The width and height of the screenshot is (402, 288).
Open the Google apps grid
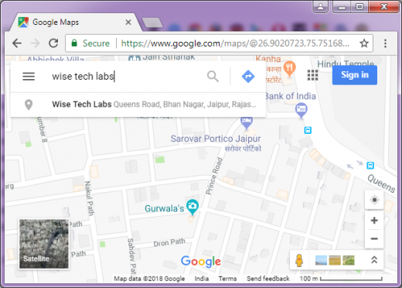312,75
